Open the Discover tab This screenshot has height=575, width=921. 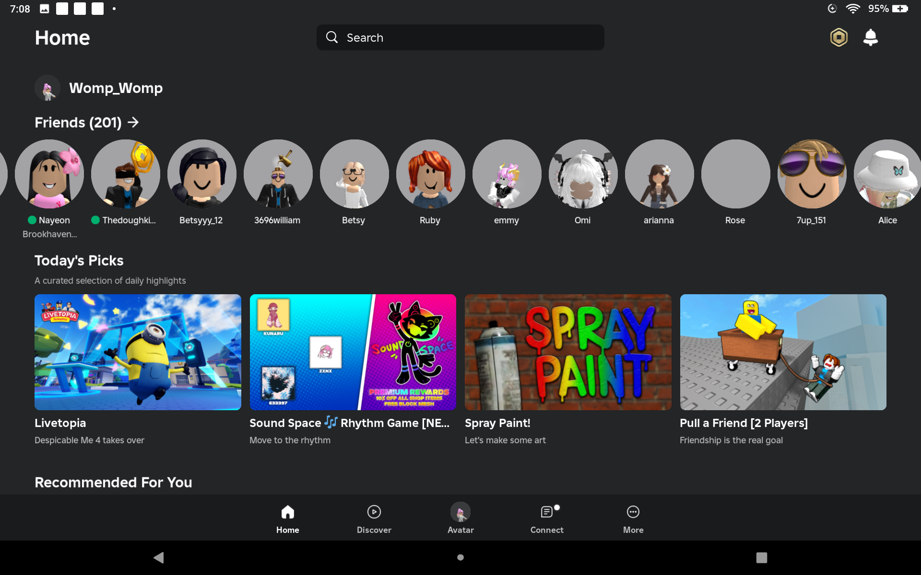click(x=374, y=512)
